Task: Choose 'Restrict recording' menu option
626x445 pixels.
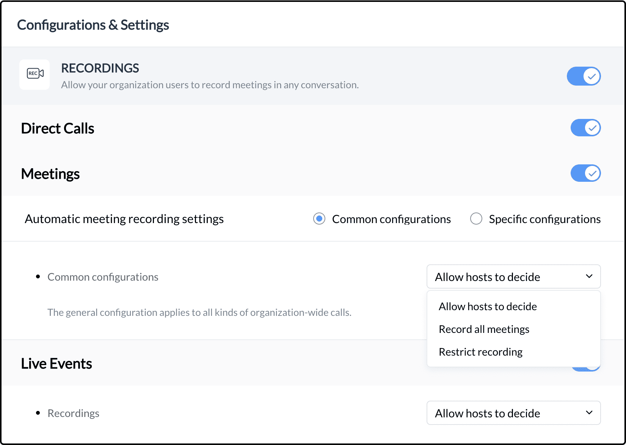Action: click(x=480, y=352)
